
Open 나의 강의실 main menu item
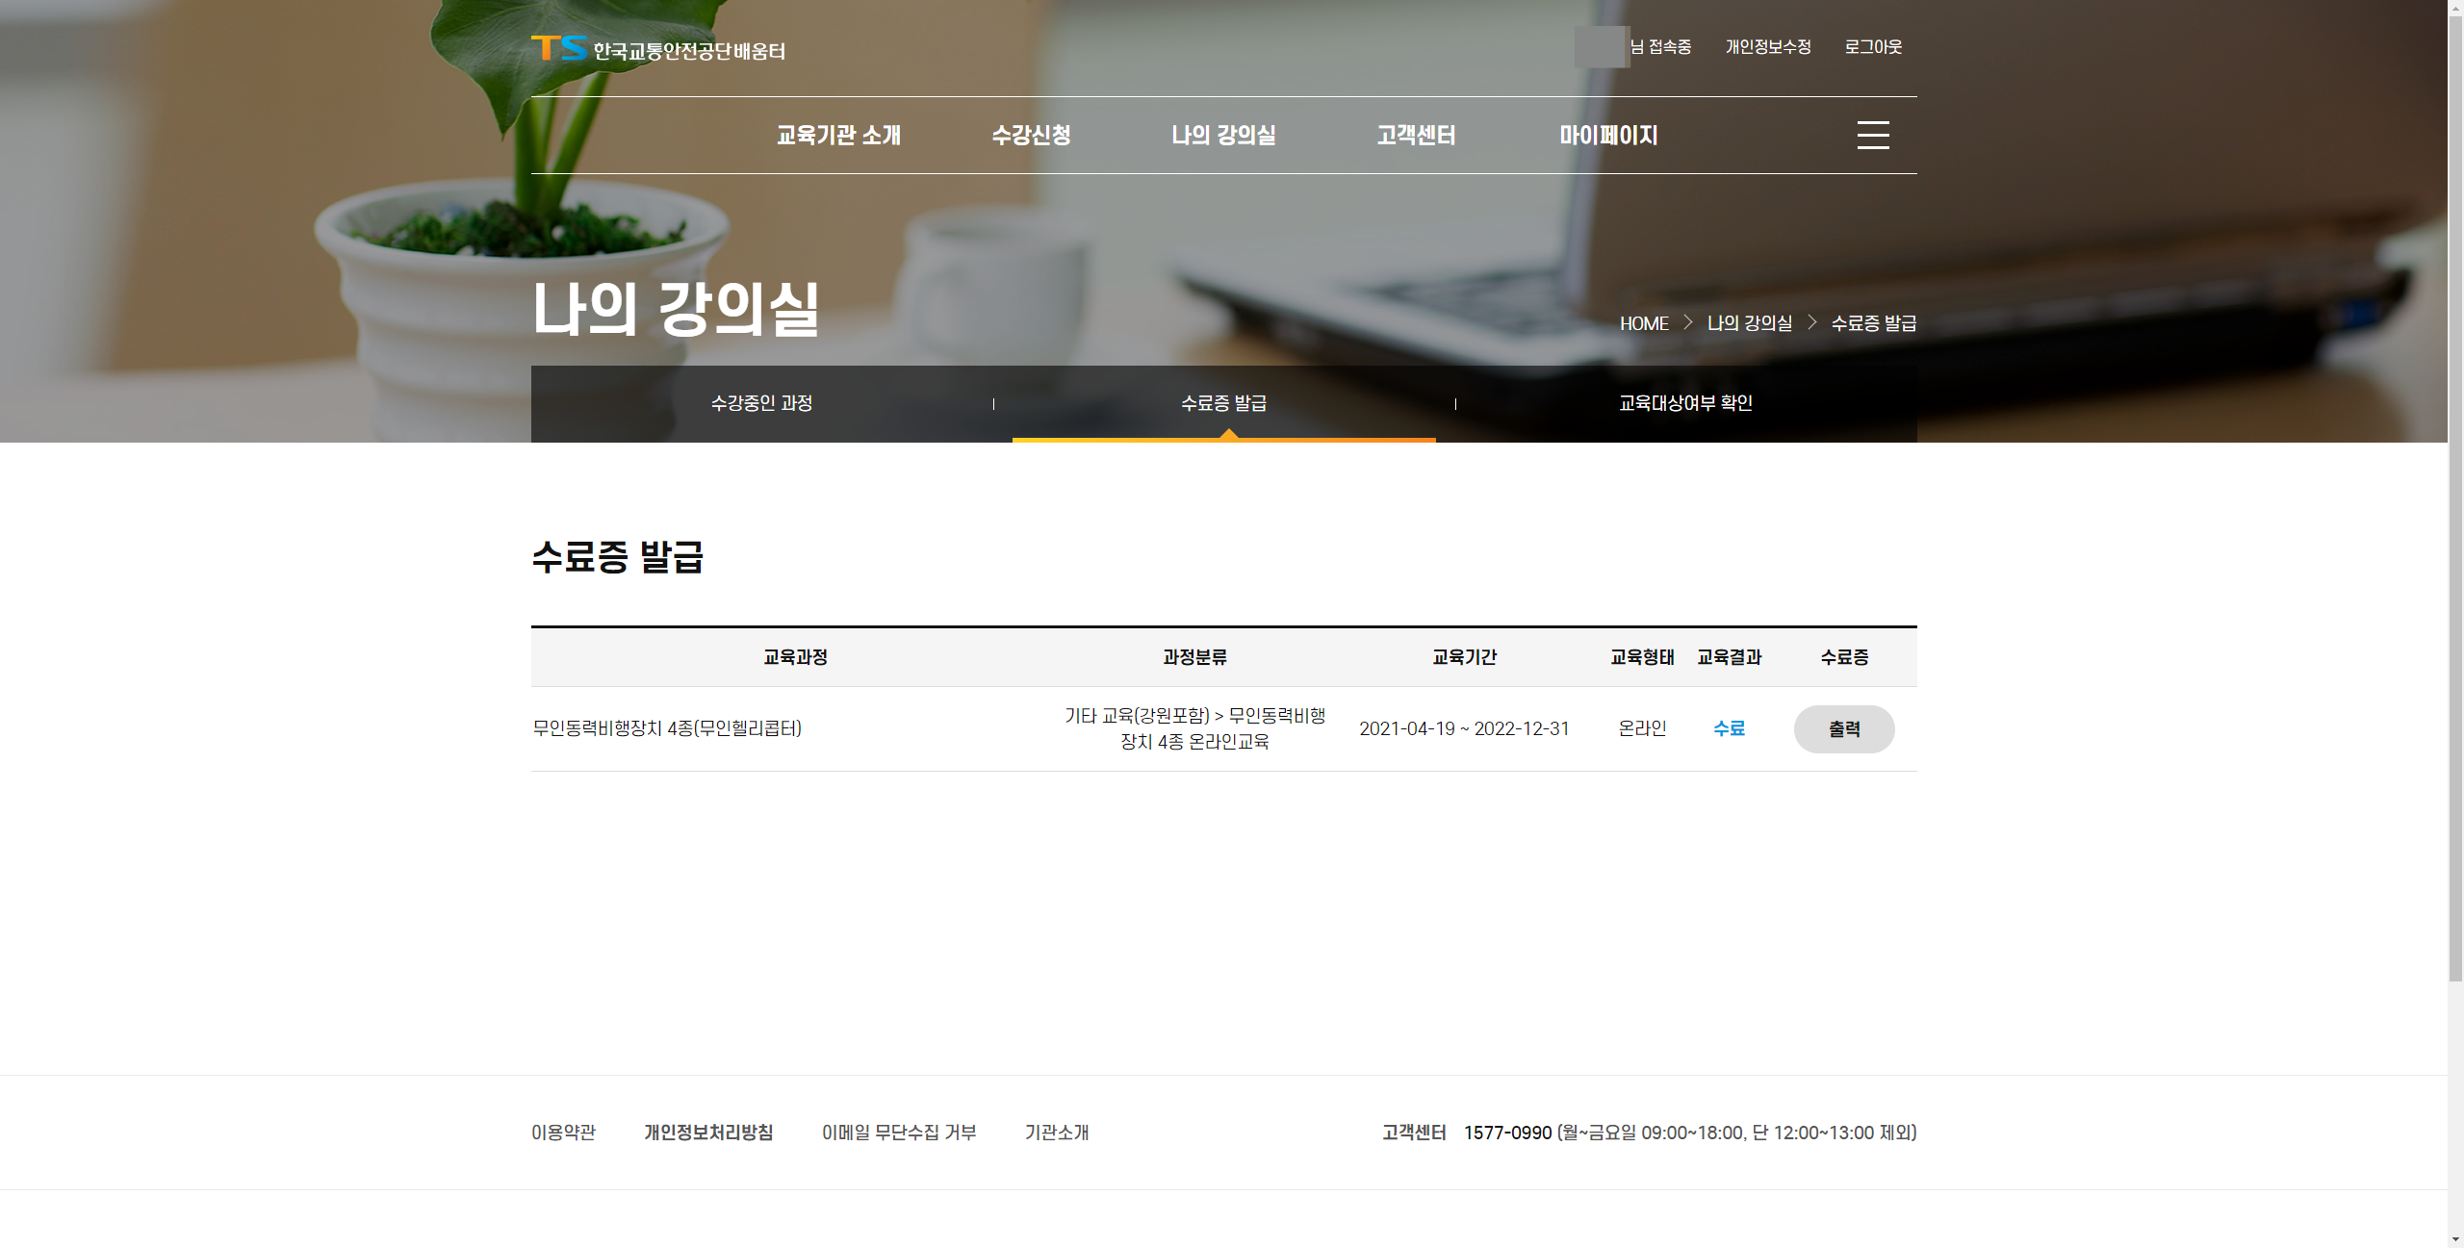coord(1223,135)
